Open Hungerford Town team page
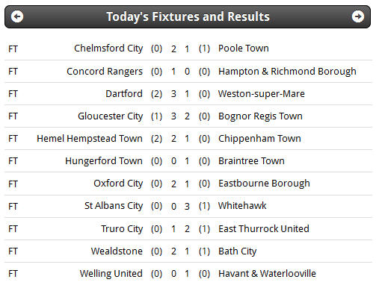 104,161
